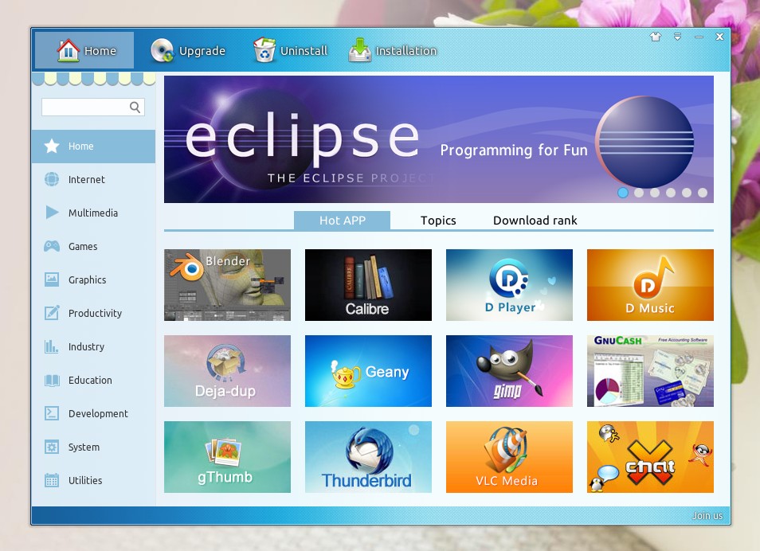Screen dimensions: 760x551
Task: Open the Installation section
Action: (393, 50)
